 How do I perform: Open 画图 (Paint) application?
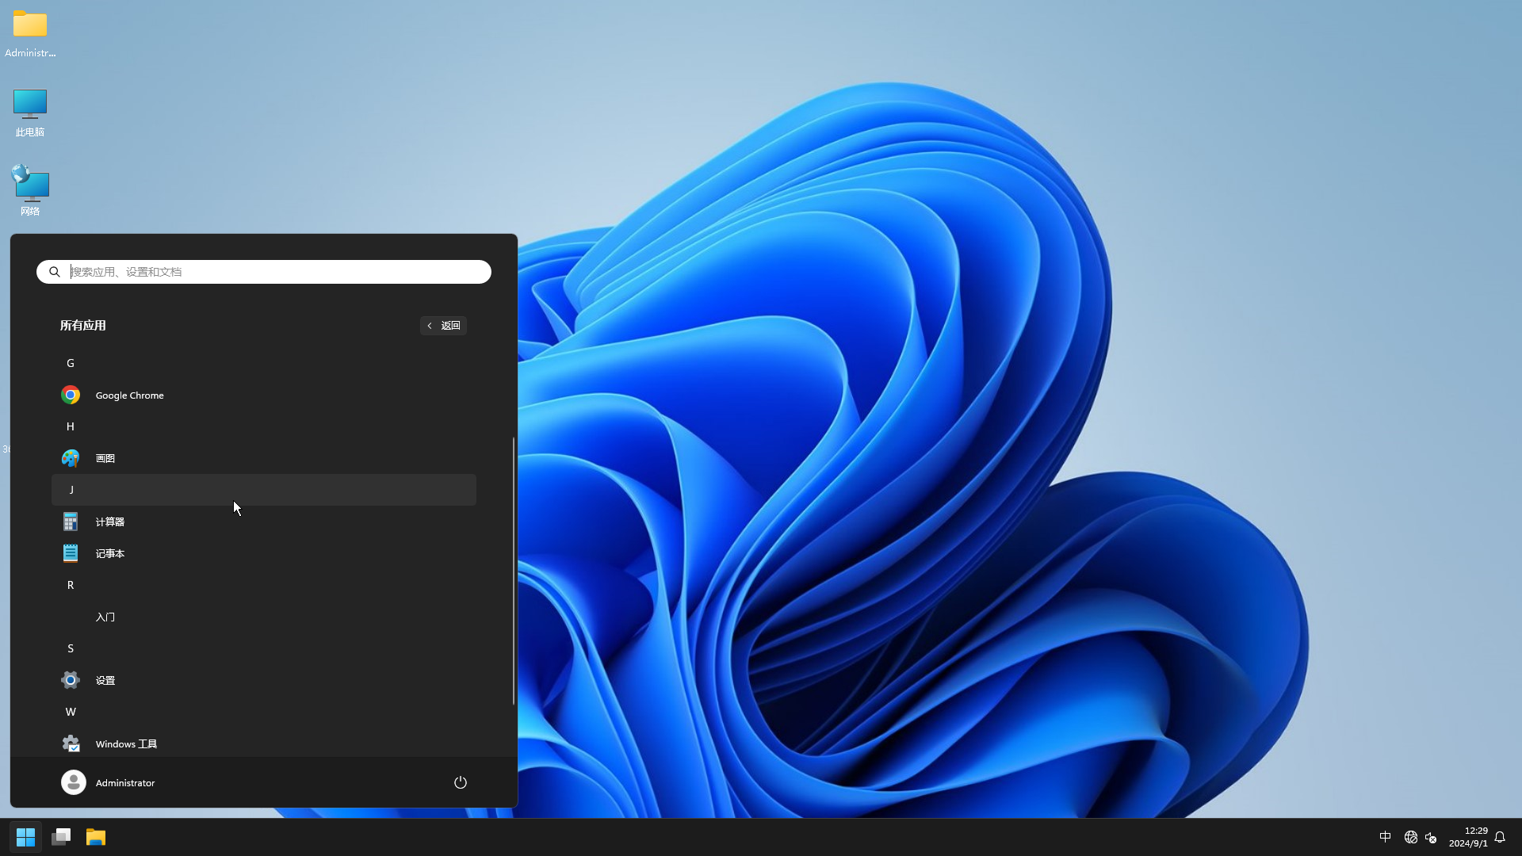point(105,458)
